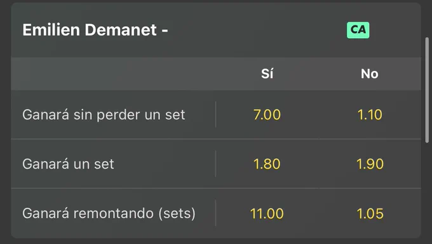This screenshot has height=244, width=432.
Task: Add 11.00 Sí odds for Ganará remontando
Action: pyautogui.click(x=267, y=214)
